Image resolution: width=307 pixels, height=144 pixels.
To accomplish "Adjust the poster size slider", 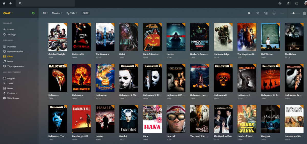I will click(295, 13).
